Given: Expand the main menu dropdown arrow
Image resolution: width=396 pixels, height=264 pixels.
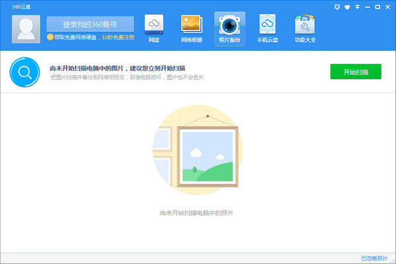Looking at the screenshot, I should pos(358,6).
